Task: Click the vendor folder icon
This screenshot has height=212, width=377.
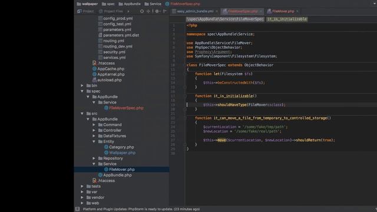Action: click(89, 197)
